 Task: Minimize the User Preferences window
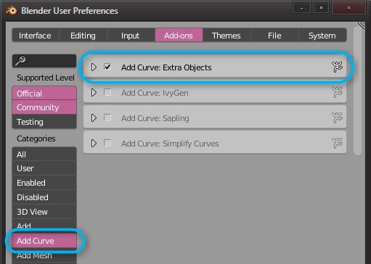(x=301, y=8)
